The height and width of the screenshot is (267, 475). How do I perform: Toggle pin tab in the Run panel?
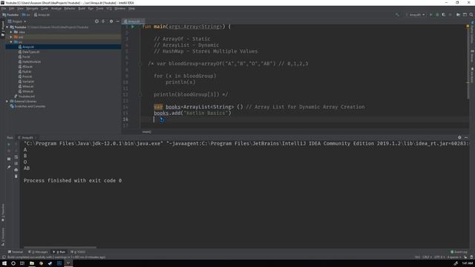[9, 167]
